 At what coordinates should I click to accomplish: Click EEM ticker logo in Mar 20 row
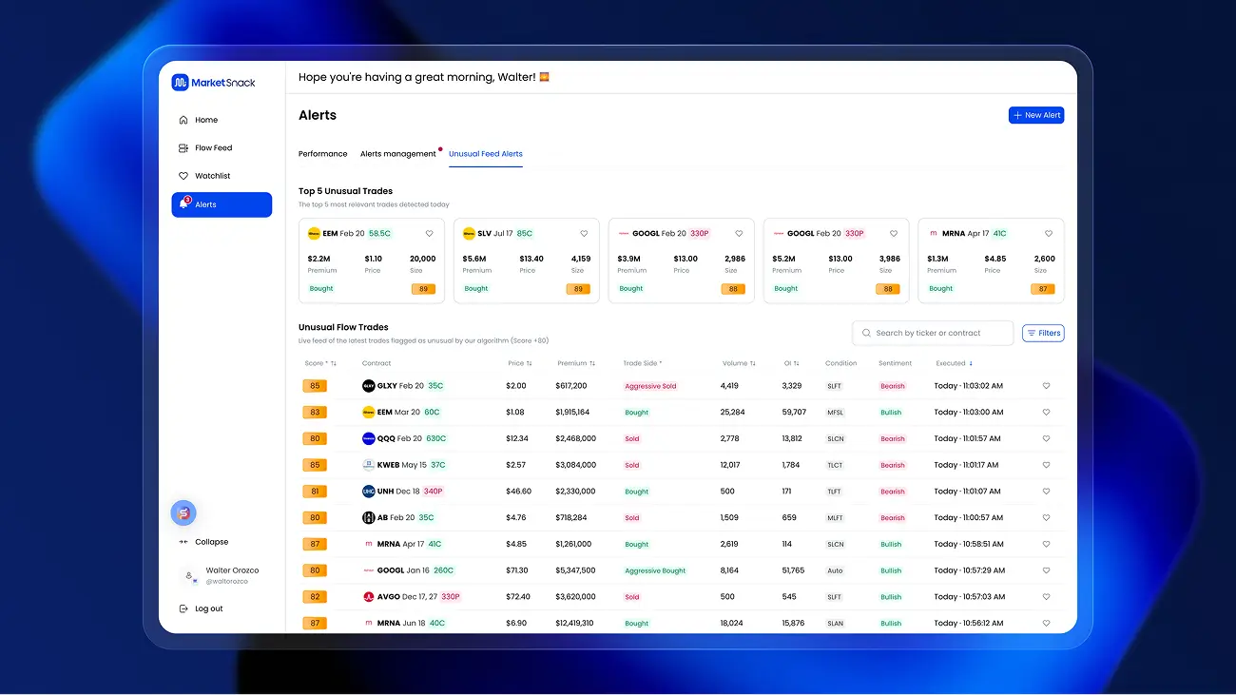click(369, 413)
